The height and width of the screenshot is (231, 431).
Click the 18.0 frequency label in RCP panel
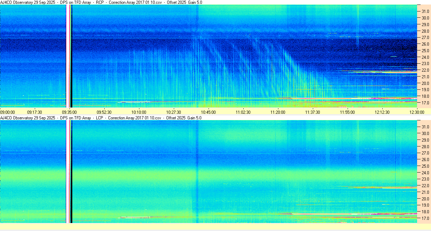[x=425, y=96]
